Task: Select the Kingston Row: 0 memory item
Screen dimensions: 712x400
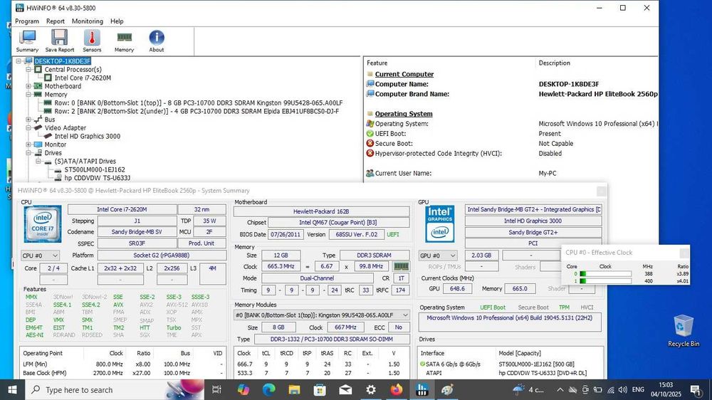Action: (x=199, y=103)
